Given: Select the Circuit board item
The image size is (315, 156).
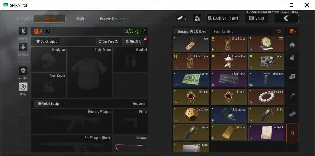Looking at the screenshot, I should (x=191, y=79).
